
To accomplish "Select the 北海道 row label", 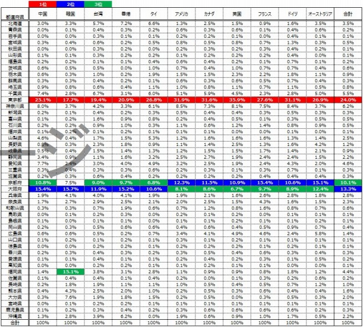I will [16, 23].
